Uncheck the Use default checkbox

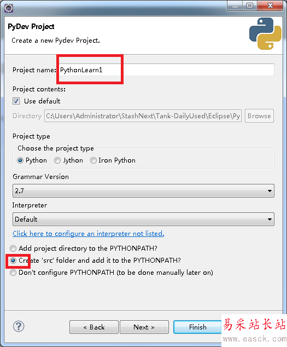16,101
